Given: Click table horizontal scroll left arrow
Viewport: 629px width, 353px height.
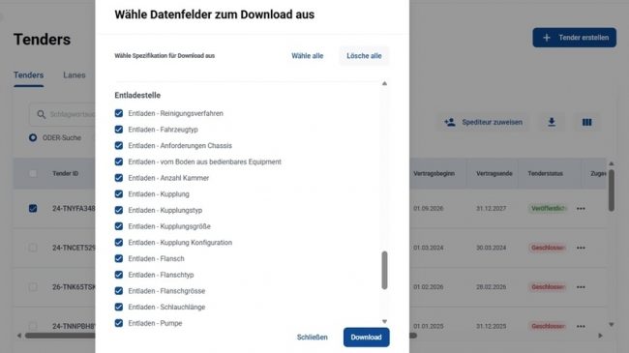Looking at the screenshot, I should click(18, 336).
